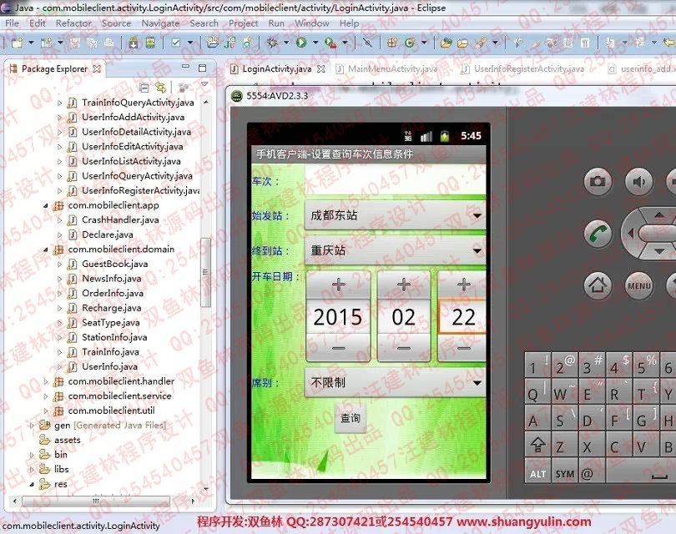676x534 pixels.
Task: Click the Android SDK Manager icon
Action: (x=134, y=43)
